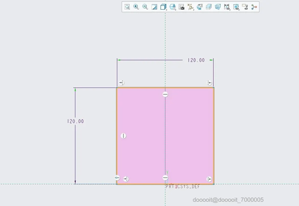Toggle the label display eye icon
Image resolution: width=299 pixels, height=206 pixels.
pos(245,7)
